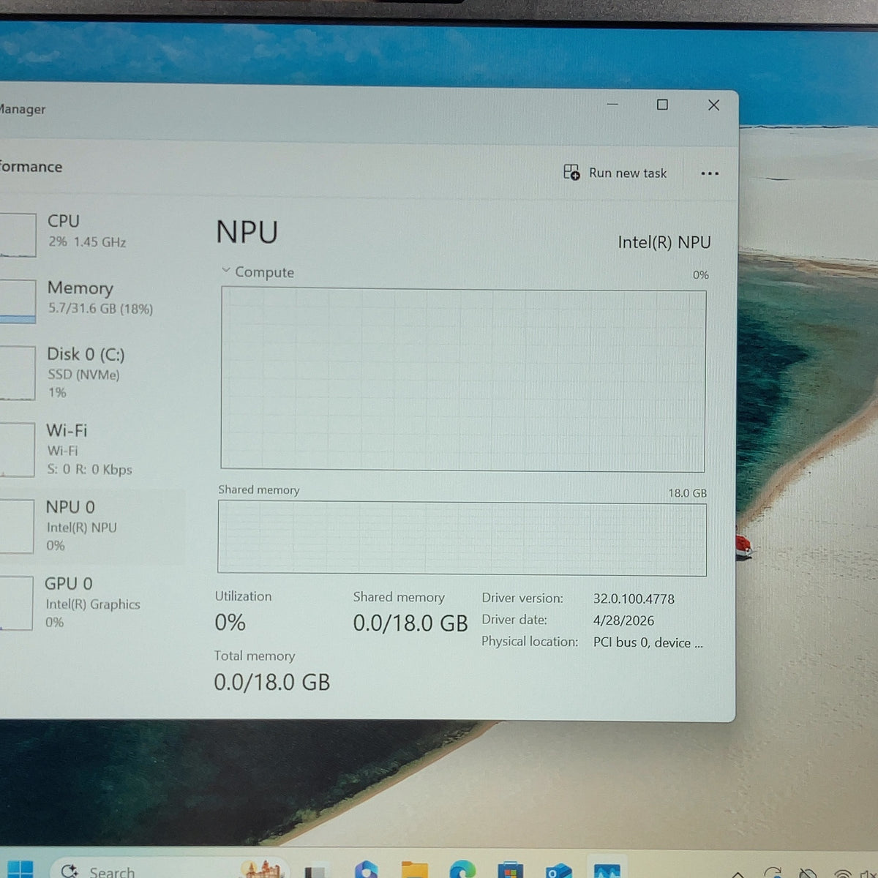Viewport: 878px width, 878px height.
Task: Open Microsoft Edge from the taskbar
Action: click(462, 870)
